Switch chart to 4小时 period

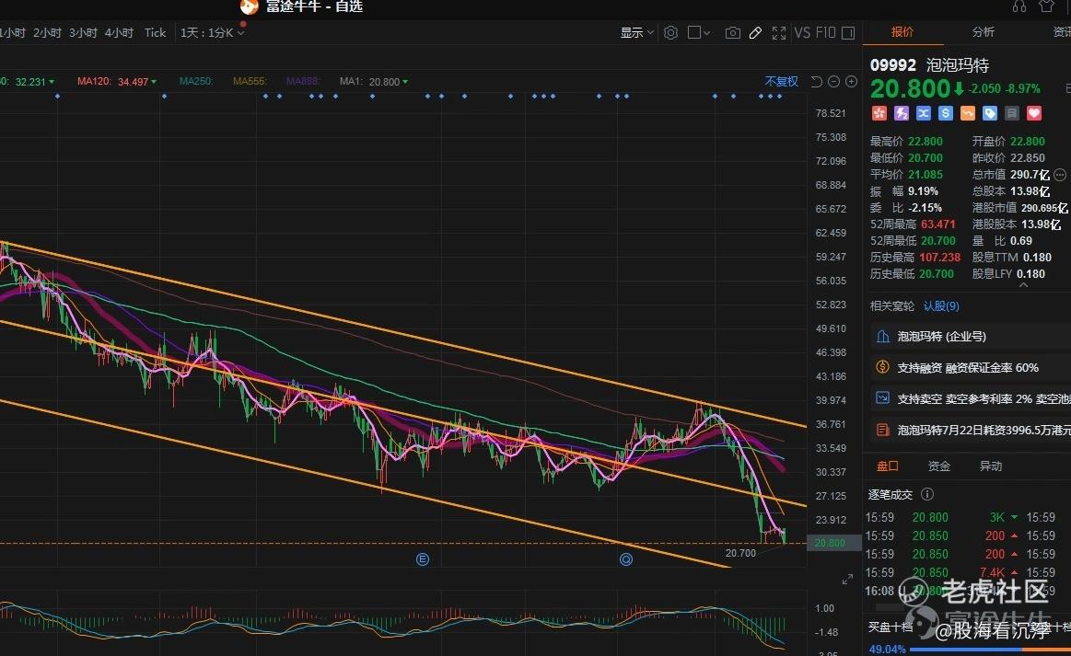(119, 33)
